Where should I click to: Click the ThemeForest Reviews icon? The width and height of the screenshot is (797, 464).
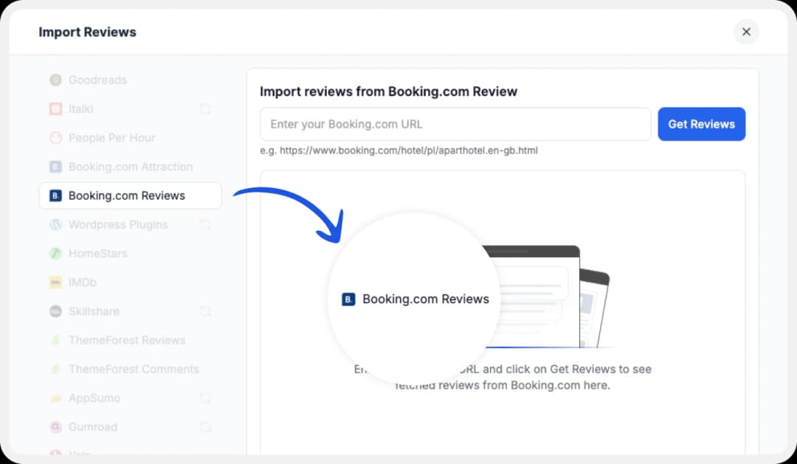point(55,340)
